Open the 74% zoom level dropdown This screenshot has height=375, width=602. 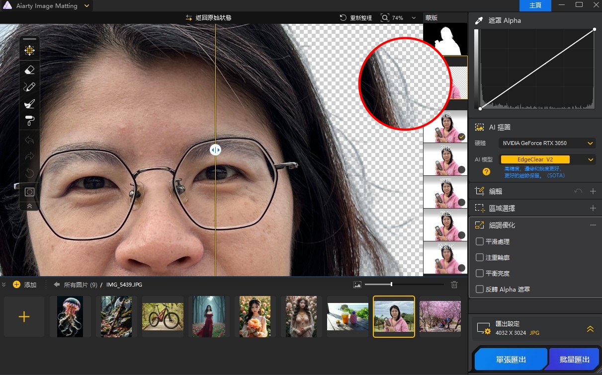click(414, 18)
